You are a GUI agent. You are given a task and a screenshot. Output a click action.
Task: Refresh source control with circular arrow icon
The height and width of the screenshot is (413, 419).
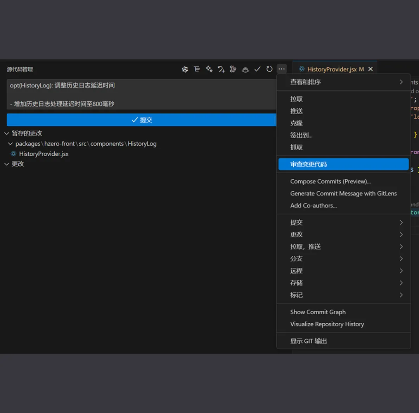coord(269,69)
